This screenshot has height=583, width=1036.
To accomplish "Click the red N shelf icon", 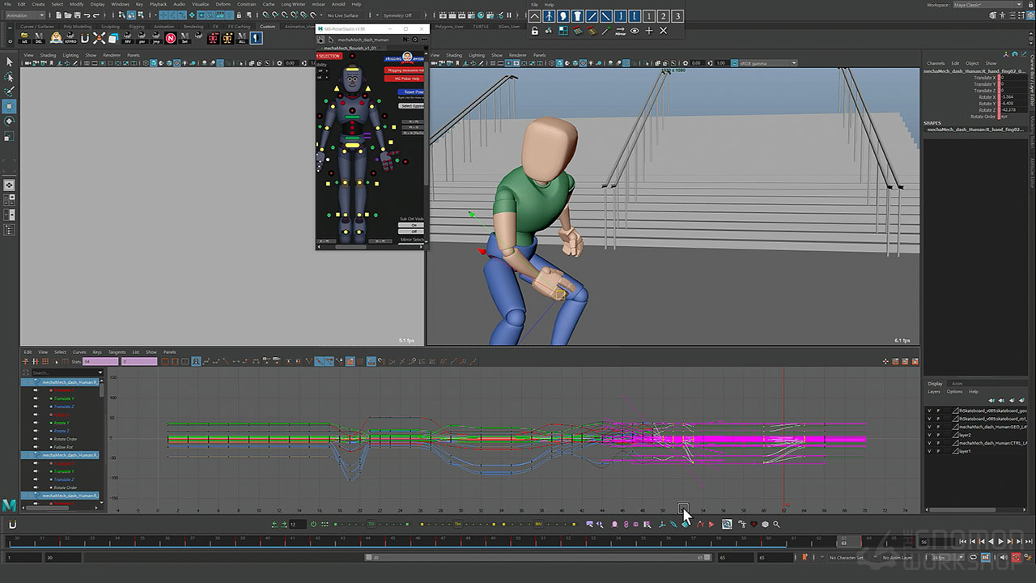I will click(171, 38).
